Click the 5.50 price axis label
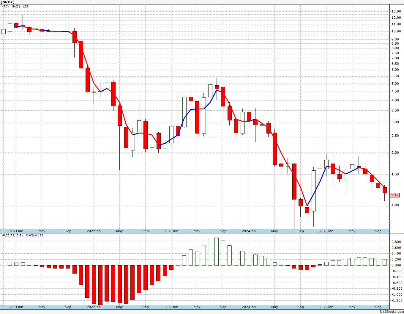This screenshot has height=314, width=404. click(395, 76)
